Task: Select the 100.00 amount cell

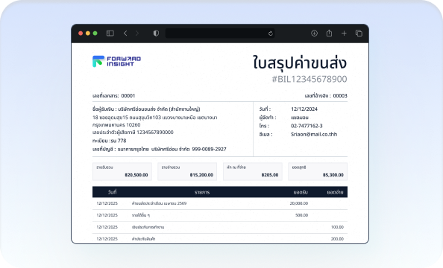Action: 337,227
